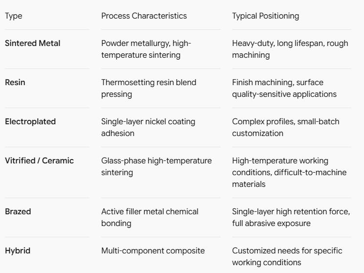Click the Single-layer nickel coating adhesion cell

pyautogui.click(x=148, y=127)
